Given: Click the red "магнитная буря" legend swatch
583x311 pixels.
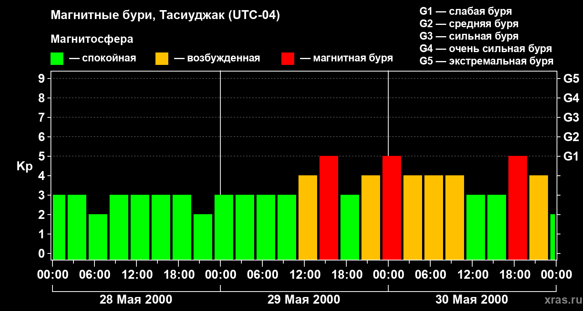Looking at the screenshot, I should point(288,58).
